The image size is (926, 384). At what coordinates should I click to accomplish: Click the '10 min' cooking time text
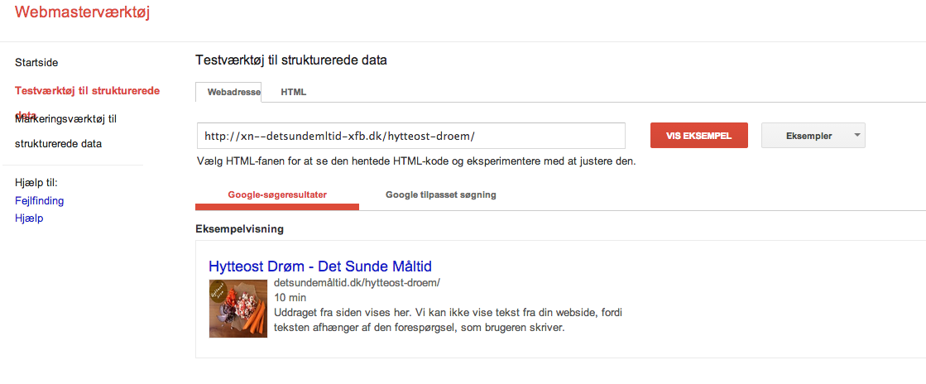290,297
